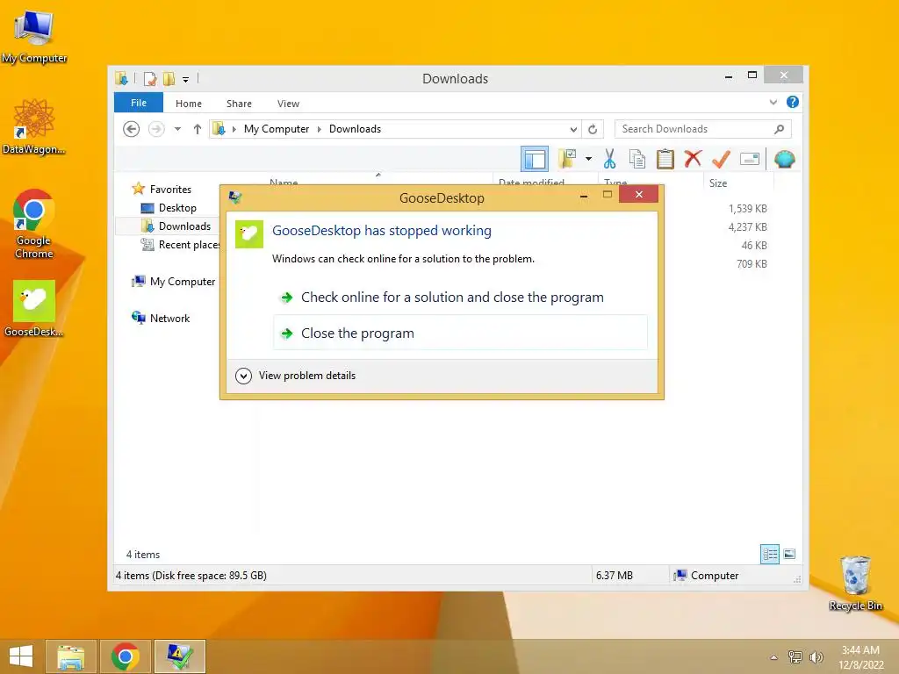The height and width of the screenshot is (674, 899).
Task: Open GooseDesktop desktop icon
Action: click(x=34, y=308)
